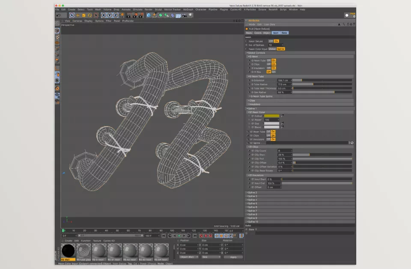411x269 pixels.
Task: Open the viewport Cameras menu
Action: (x=77, y=21)
